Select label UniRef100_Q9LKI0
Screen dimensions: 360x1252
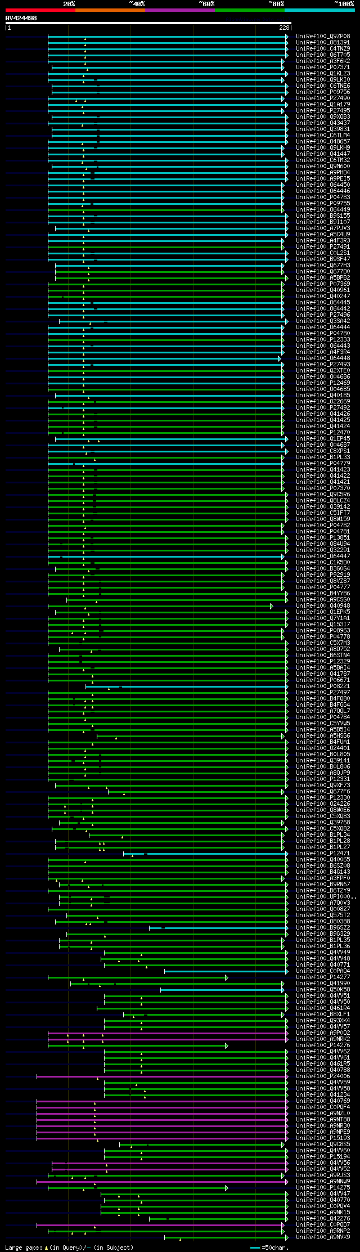coord(323,79)
